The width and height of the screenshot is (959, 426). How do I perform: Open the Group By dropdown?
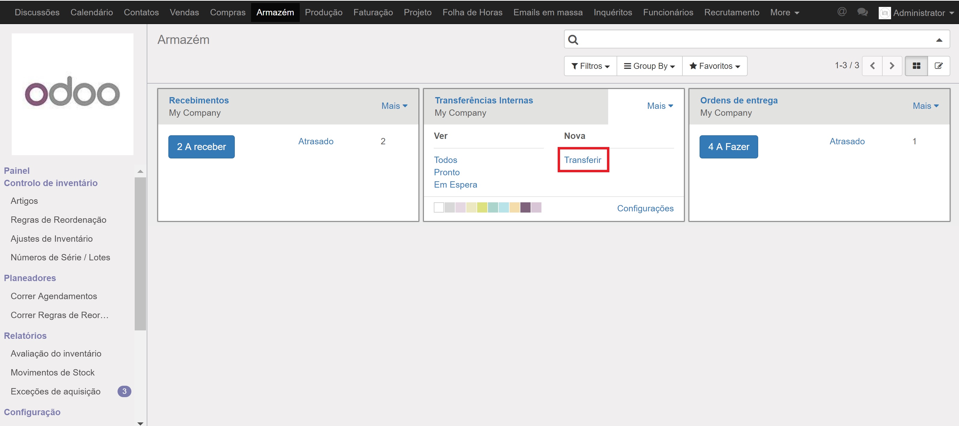[x=649, y=66]
